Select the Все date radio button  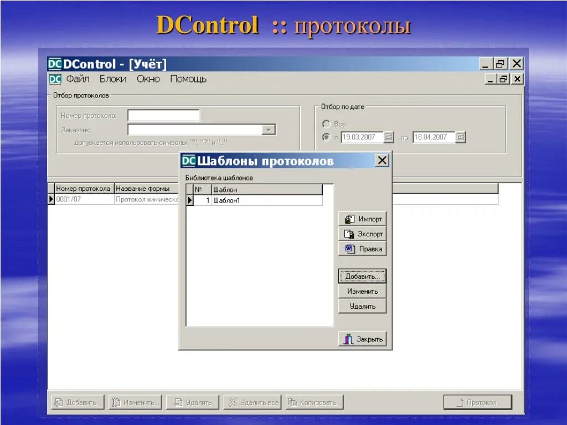[x=326, y=124]
